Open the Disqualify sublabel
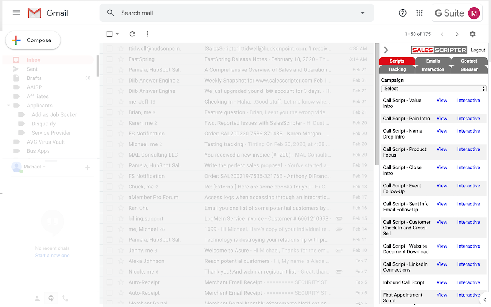The image size is (491, 307). (x=44, y=124)
